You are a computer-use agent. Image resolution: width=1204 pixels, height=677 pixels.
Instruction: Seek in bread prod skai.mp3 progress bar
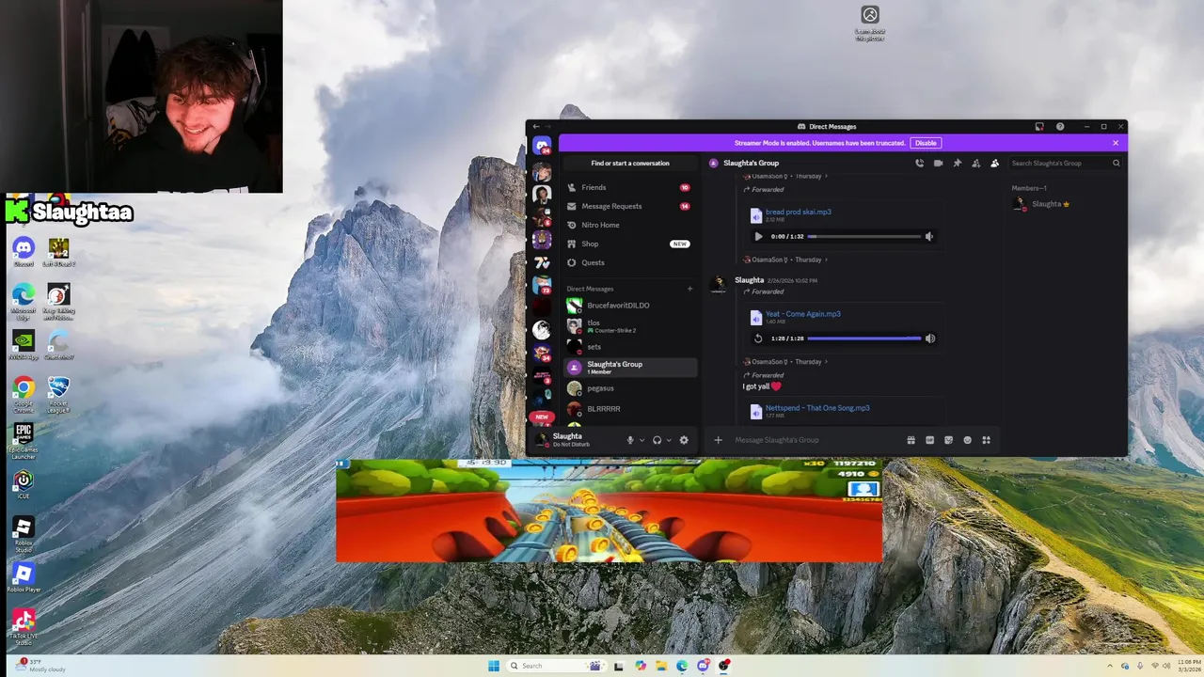pyautogui.click(x=864, y=236)
